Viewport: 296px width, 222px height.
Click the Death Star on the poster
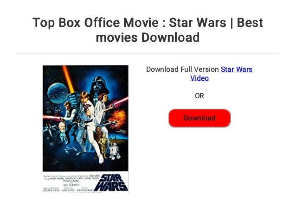pos(58,93)
